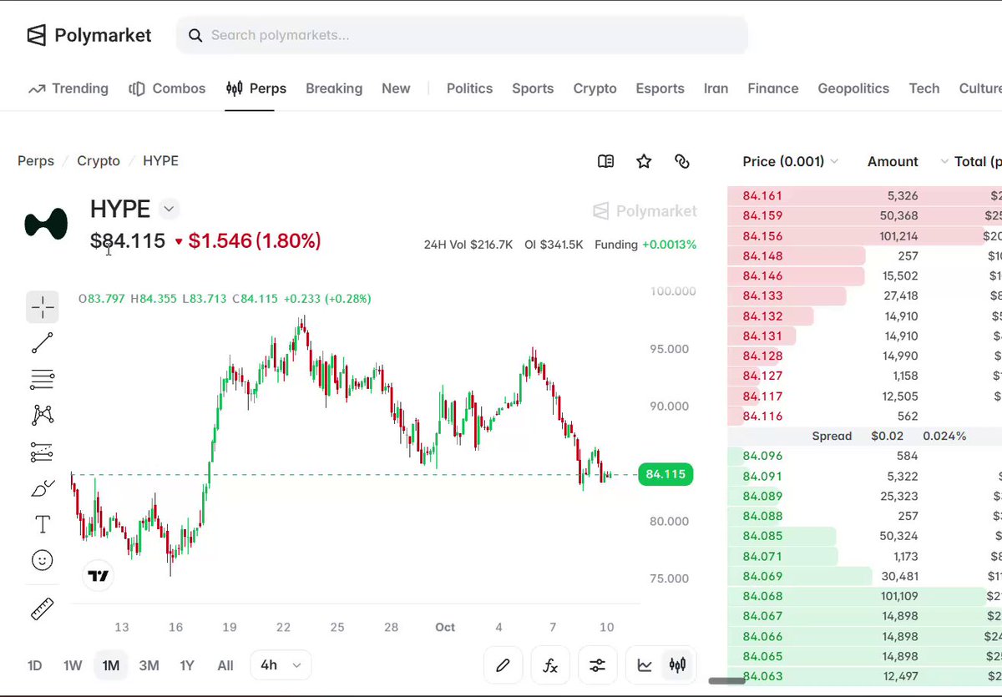Viewport: 1002px width, 697px height.
Task: Open the Total column unit dropdown
Action: pyautogui.click(x=944, y=161)
